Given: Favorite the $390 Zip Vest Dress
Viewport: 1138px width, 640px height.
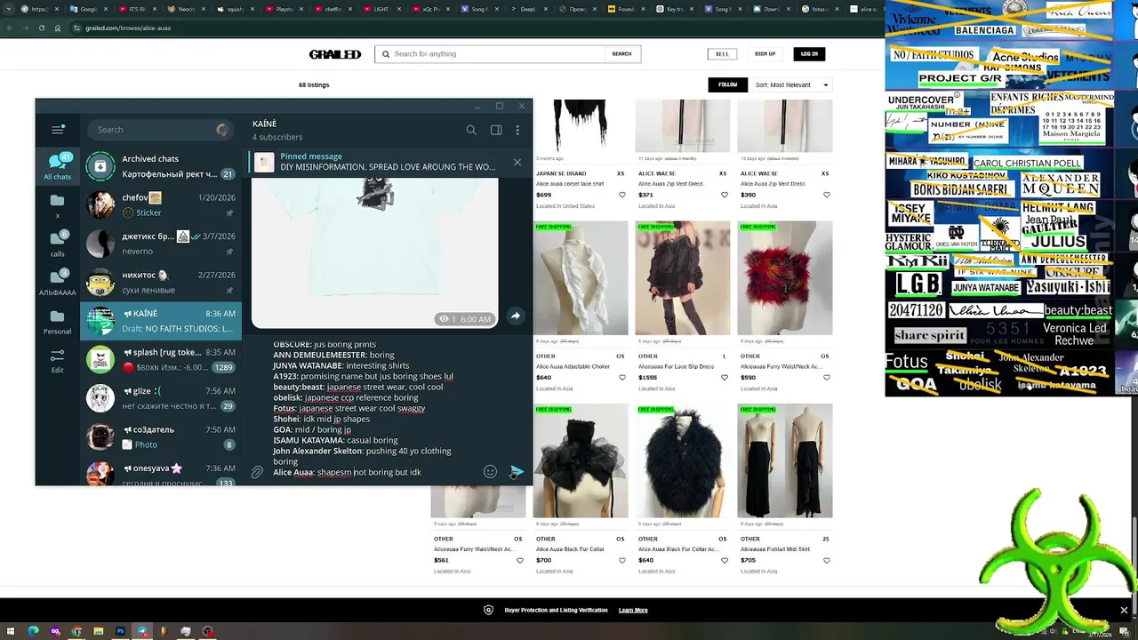Looking at the screenshot, I should (826, 195).
